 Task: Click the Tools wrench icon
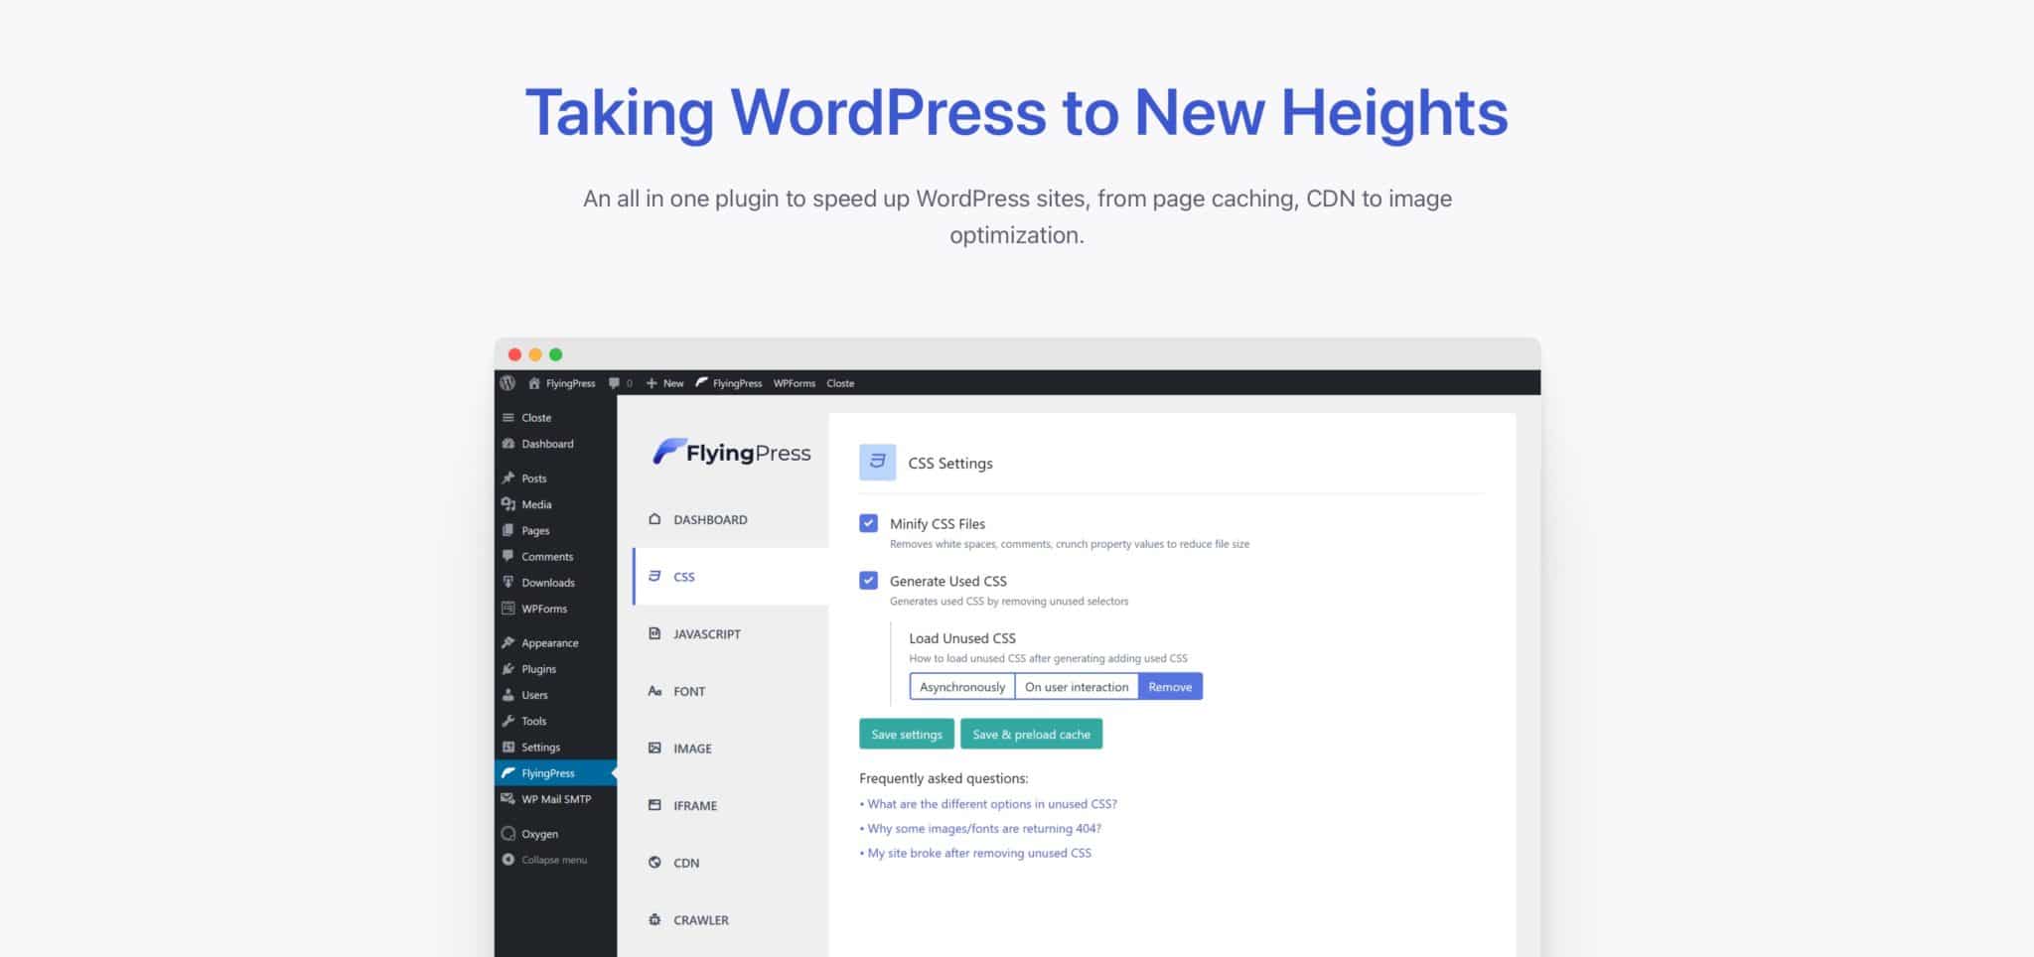click(x=508, y=721)
